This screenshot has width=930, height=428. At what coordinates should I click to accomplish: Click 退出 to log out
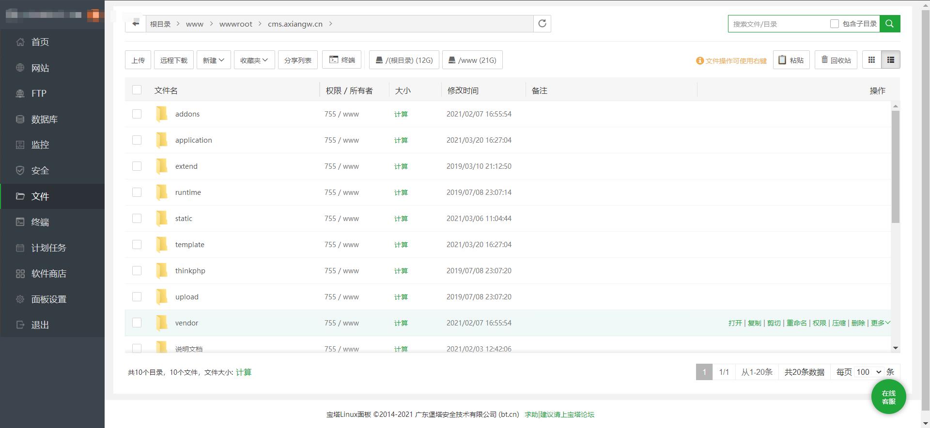pyautogui.click(x=52, y=325)
